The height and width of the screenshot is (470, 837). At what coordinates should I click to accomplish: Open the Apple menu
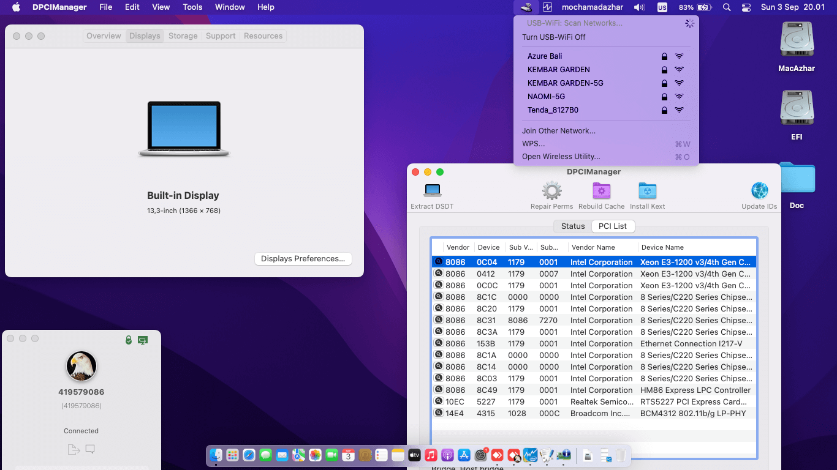tap(17, 7)
